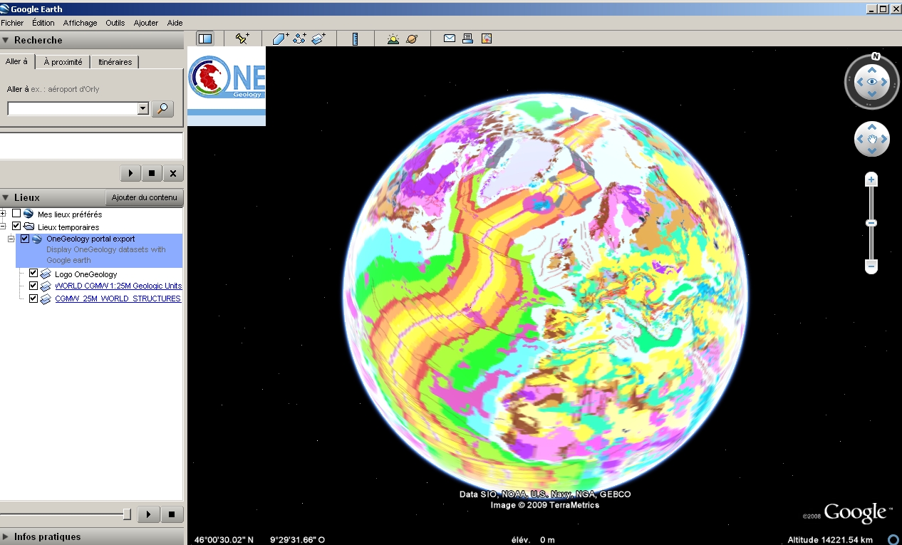Click the add image overlay icon
The image size is (902, 545).
point(318,38)
